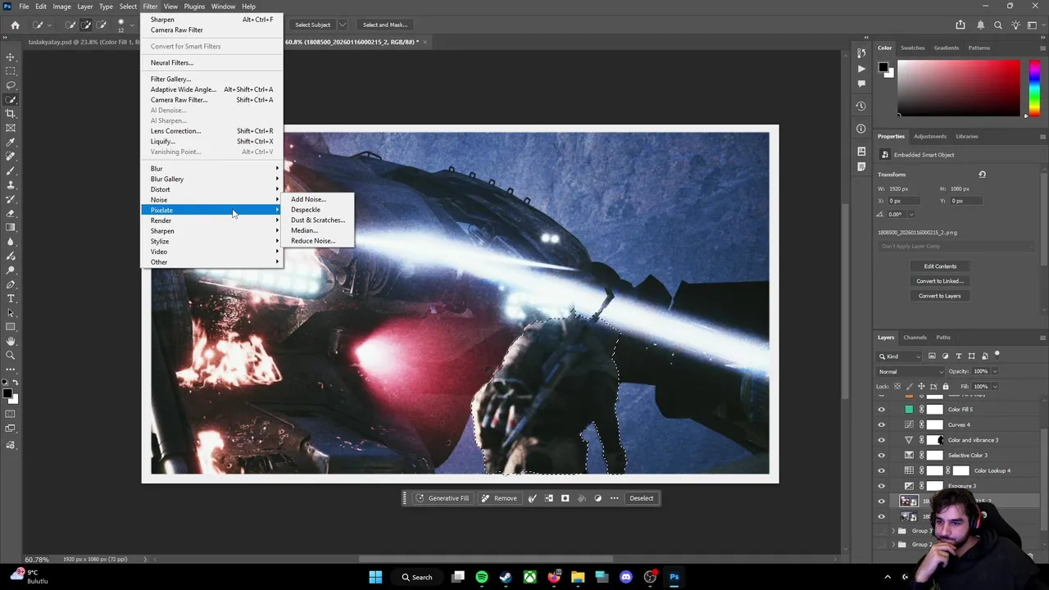Click the Select and Mask button
The width and height of the screenshot is (1049, 590).
385,25
